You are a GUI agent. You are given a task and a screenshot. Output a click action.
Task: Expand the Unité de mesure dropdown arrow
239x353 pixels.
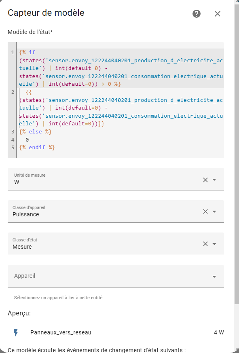pos(214,180)
